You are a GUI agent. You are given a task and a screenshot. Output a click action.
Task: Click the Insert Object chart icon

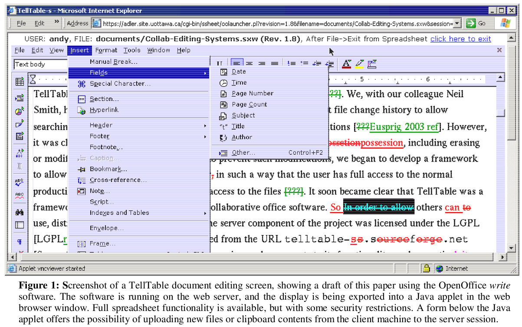[20, 111]
